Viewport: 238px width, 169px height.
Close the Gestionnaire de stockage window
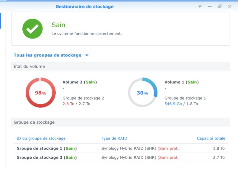pos(230,7)
